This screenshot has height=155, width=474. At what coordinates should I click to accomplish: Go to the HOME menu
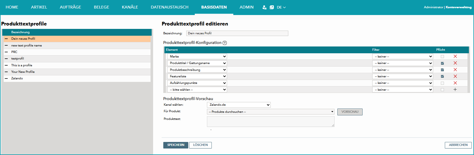click(12, 7)
